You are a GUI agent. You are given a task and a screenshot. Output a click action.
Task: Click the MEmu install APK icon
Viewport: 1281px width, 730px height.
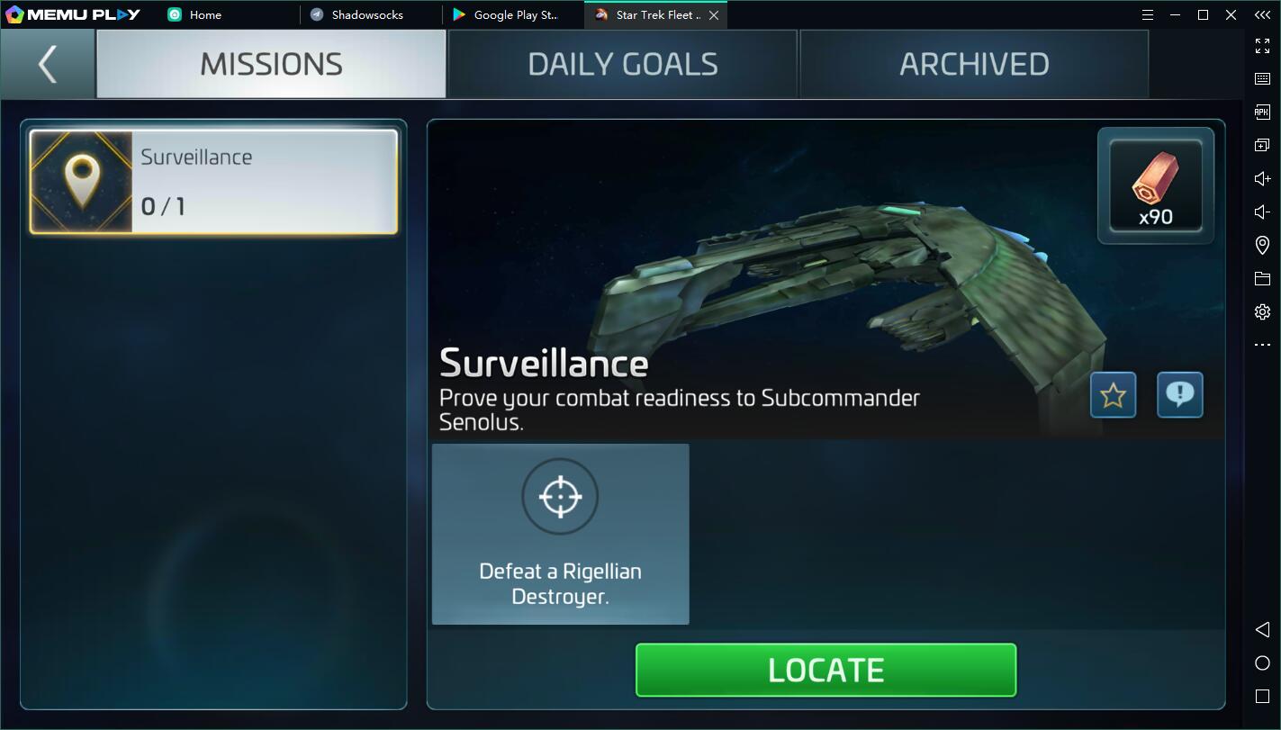point(1262,113)
